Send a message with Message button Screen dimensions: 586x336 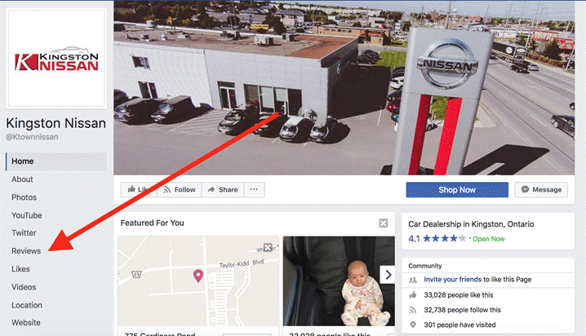(x=541, y=190)
